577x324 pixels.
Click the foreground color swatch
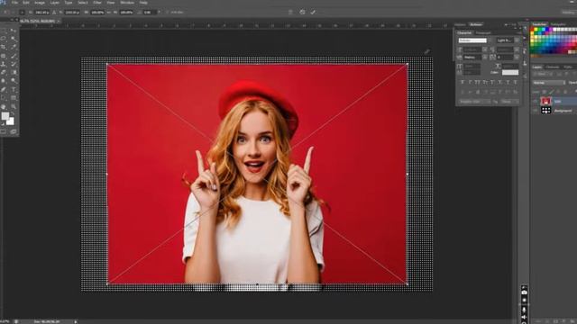tap(5, 116)
